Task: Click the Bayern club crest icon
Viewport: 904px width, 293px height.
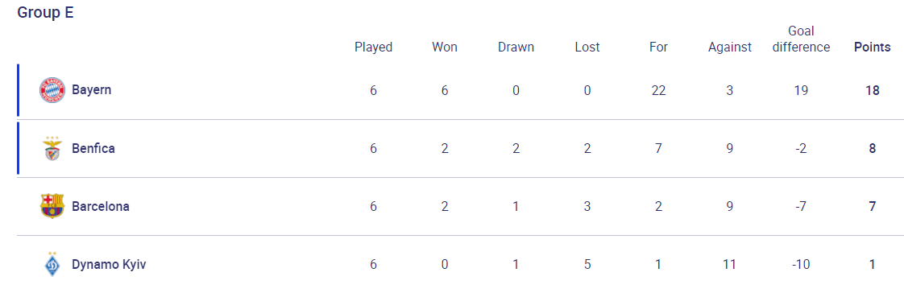Action: 52,90
